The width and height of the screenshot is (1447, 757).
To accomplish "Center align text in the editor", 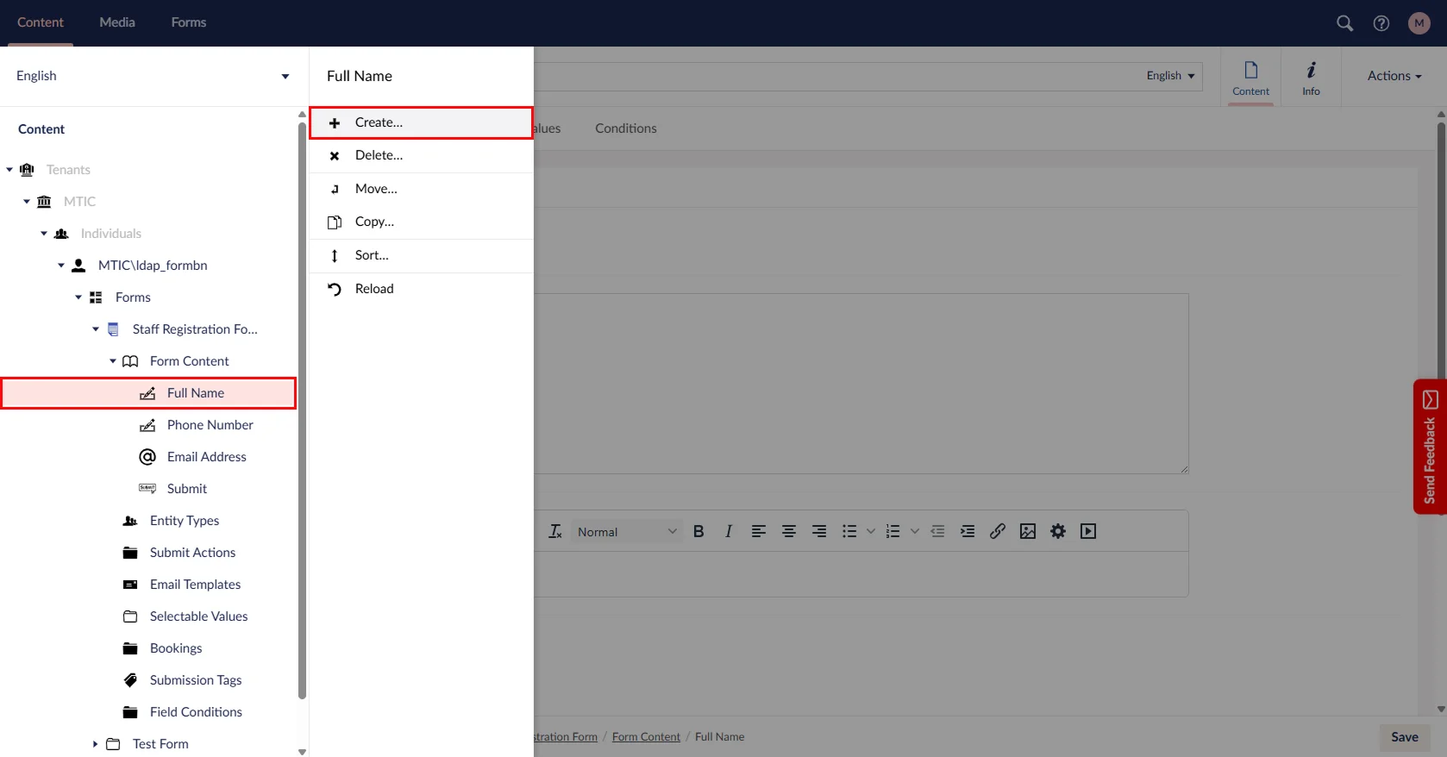I will [x=788, y=532].
